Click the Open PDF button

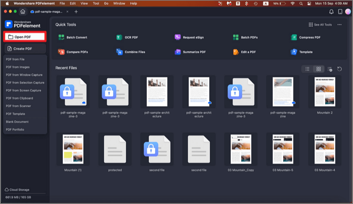(25, 37)
